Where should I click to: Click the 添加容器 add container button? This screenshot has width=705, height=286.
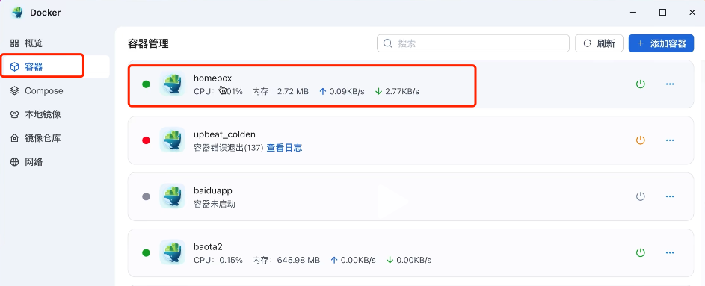661,43
